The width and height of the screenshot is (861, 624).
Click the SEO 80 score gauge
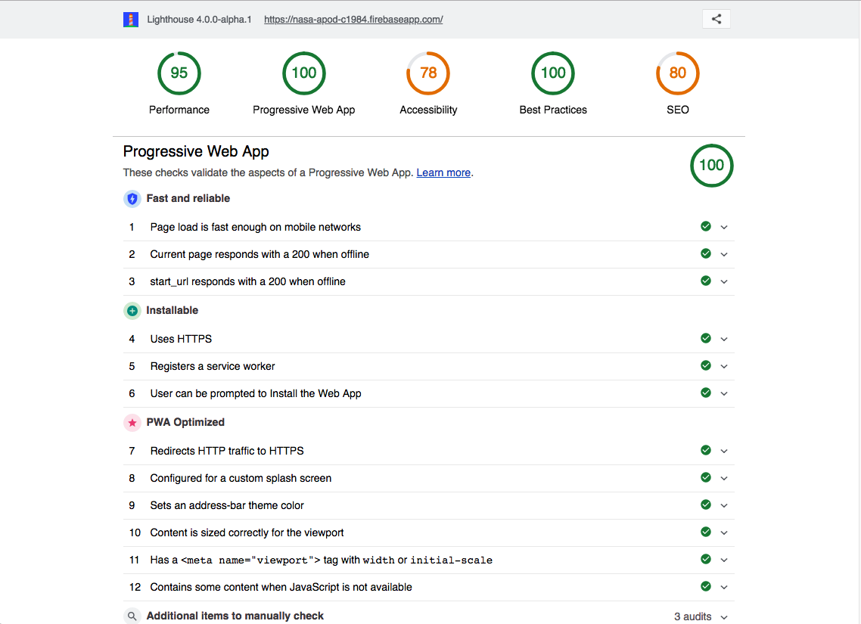677,73
